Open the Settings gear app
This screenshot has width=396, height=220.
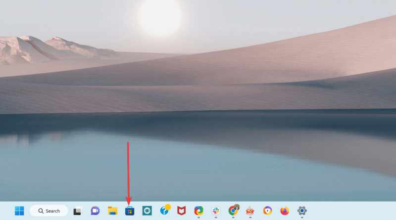pos(301,211)
